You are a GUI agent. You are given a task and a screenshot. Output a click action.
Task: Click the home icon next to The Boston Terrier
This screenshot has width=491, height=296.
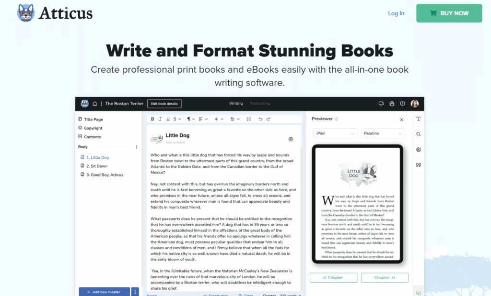pyautogui.click(x=95, y=103)
